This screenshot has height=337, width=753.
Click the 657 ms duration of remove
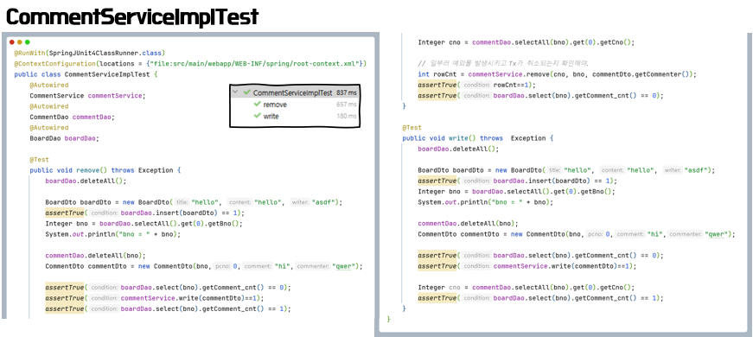[347, 105]
